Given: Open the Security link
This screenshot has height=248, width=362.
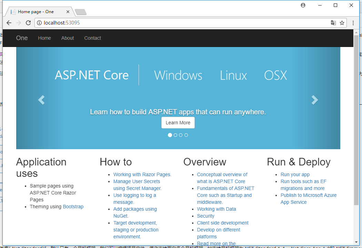Looking at the screenshot, I should [x=206, y=216].
